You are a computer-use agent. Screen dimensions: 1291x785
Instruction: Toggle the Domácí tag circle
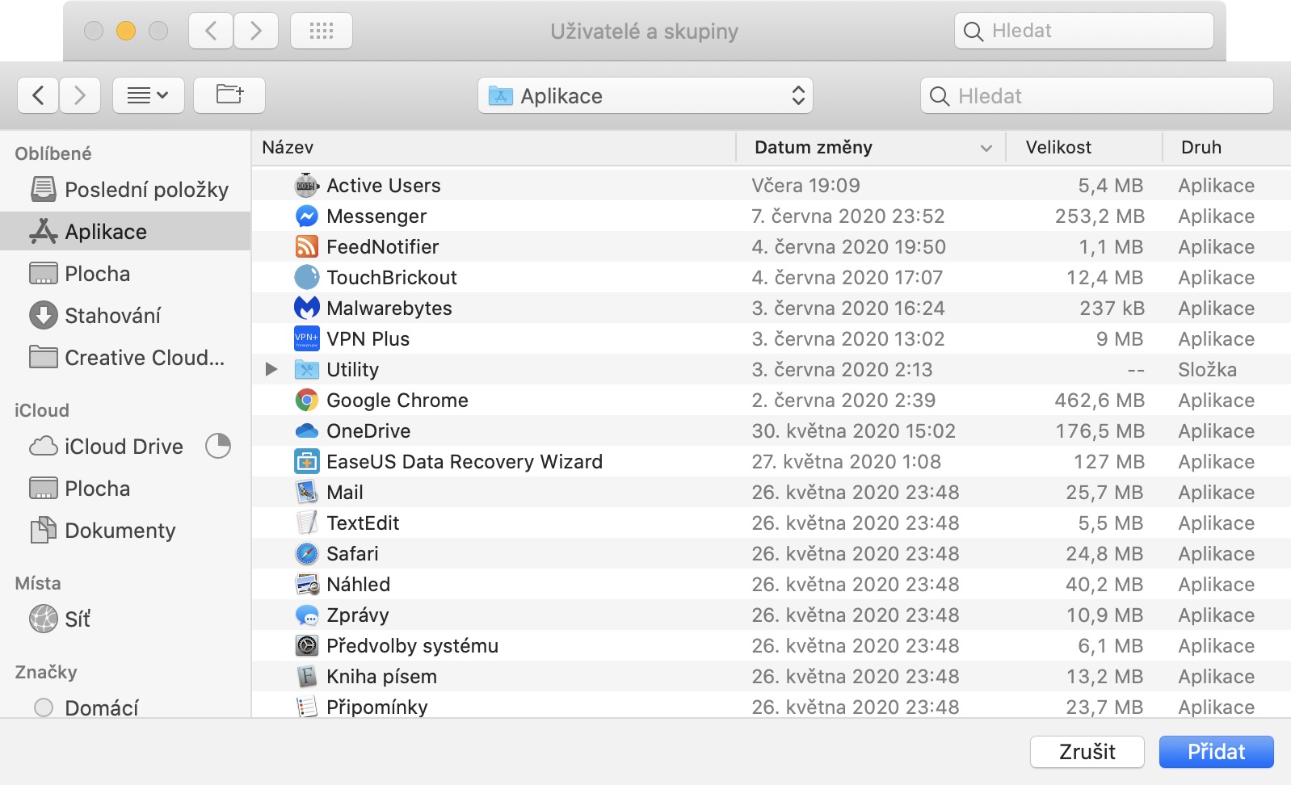(x=44, y=707)
